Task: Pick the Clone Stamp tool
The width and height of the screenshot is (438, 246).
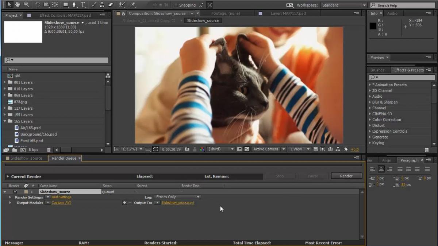Action: 102,5
